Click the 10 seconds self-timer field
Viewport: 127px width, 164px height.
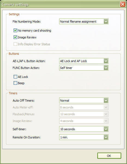pos(84,129)
